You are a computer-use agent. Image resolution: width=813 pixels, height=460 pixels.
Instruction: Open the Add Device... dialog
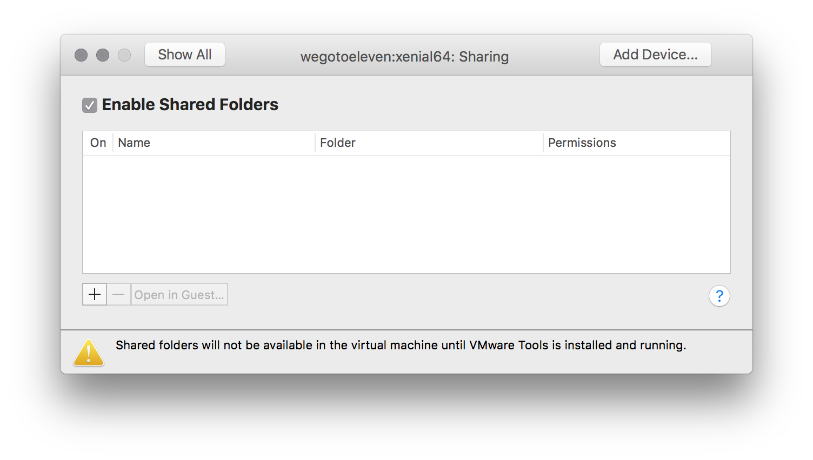tap(656, 55)
